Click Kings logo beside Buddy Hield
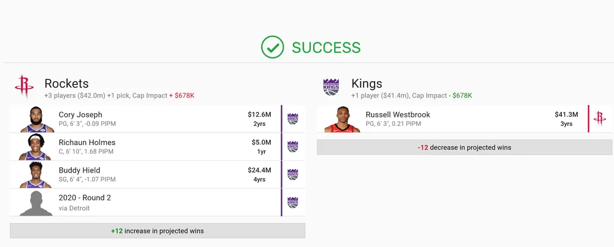Image resolution: width=614 pixels, height=247 pixels. pos(293,174)
